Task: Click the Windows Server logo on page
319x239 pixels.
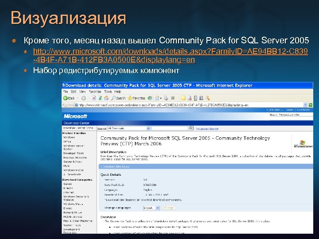Action: (303, 144)
